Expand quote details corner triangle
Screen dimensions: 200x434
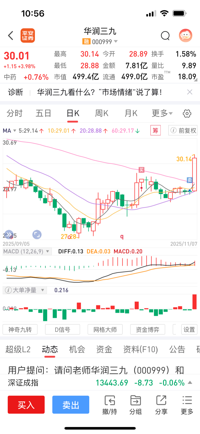click(196, 80)
